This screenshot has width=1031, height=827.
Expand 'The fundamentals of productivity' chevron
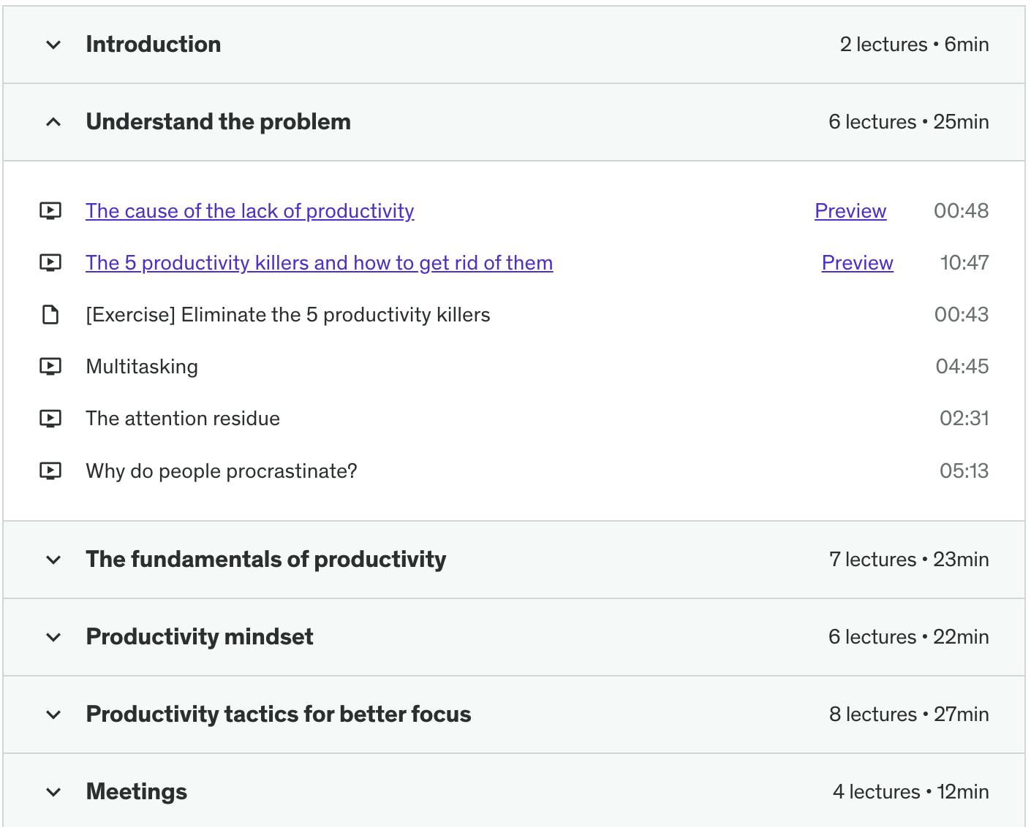[x=53, y=560]
